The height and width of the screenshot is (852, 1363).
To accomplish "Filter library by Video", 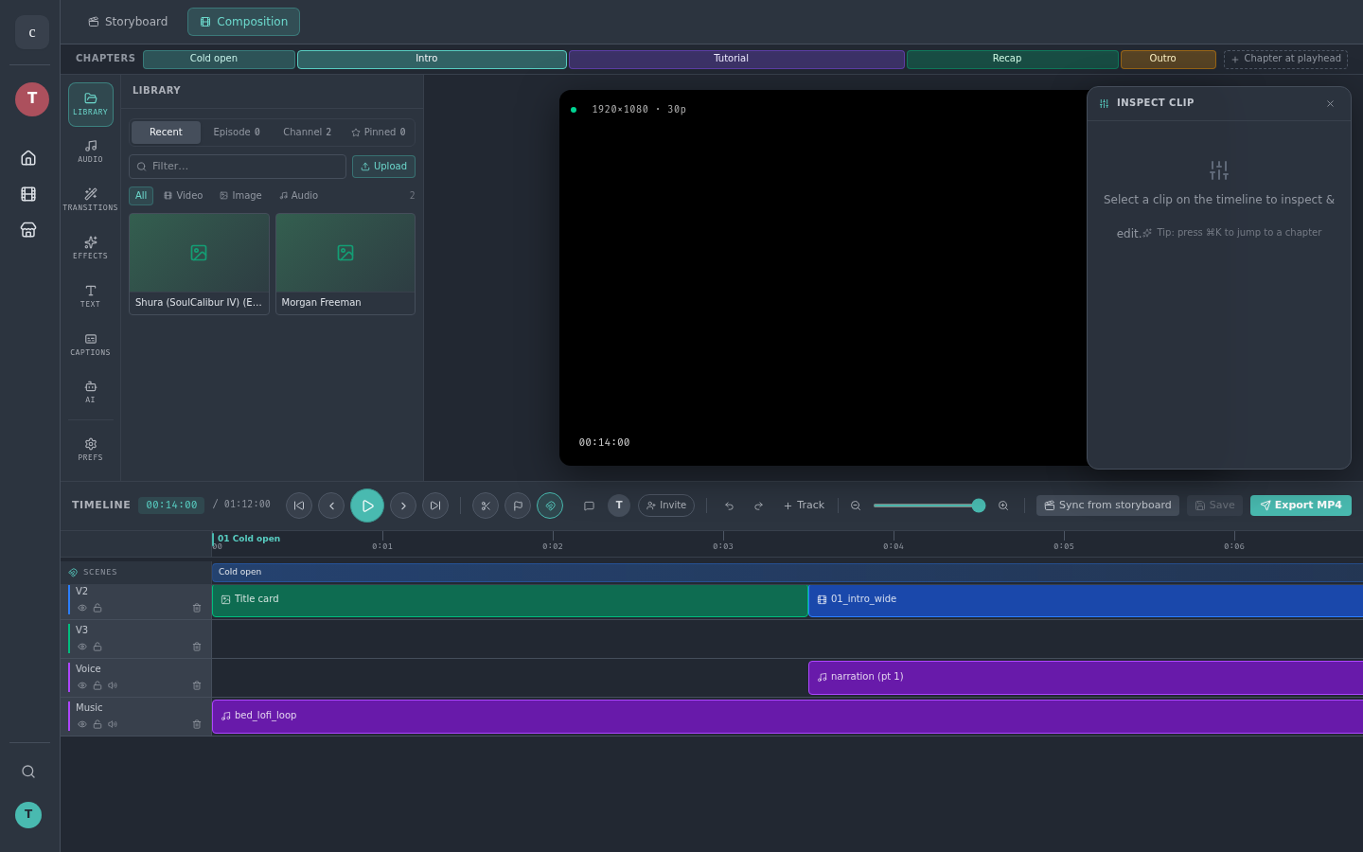I will 184,196.
